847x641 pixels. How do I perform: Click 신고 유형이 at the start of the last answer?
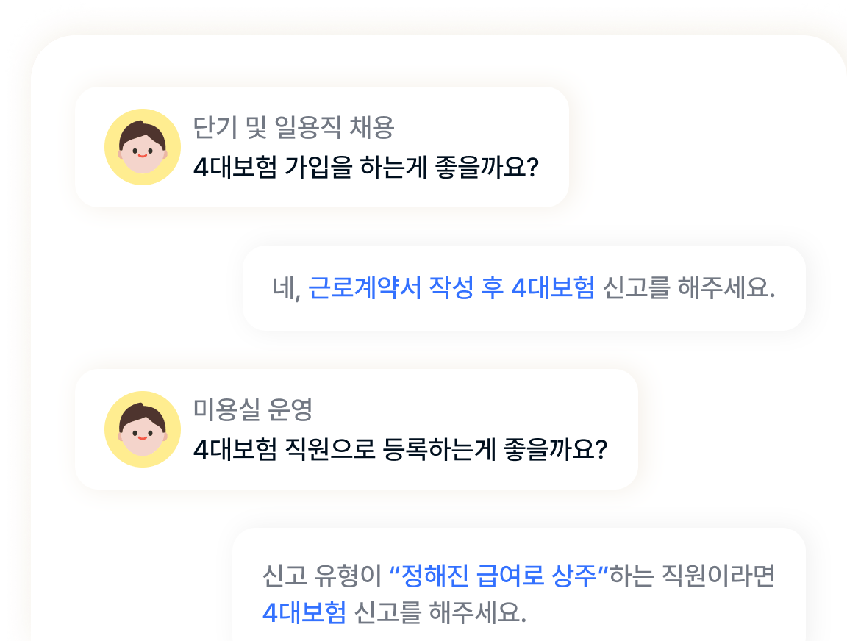pyautogui.click(x=322, y=576)
